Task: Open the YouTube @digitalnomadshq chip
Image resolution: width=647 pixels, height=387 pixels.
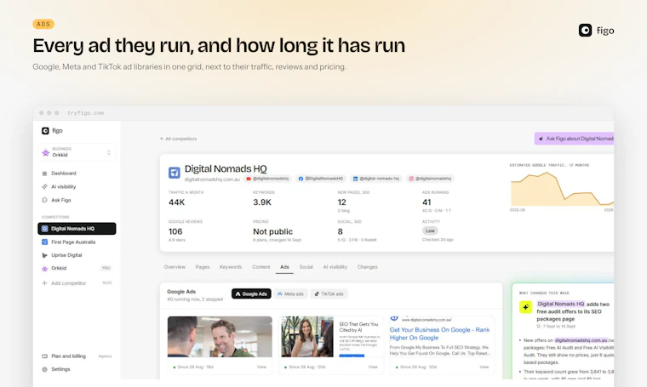Action: click(267, 179)
